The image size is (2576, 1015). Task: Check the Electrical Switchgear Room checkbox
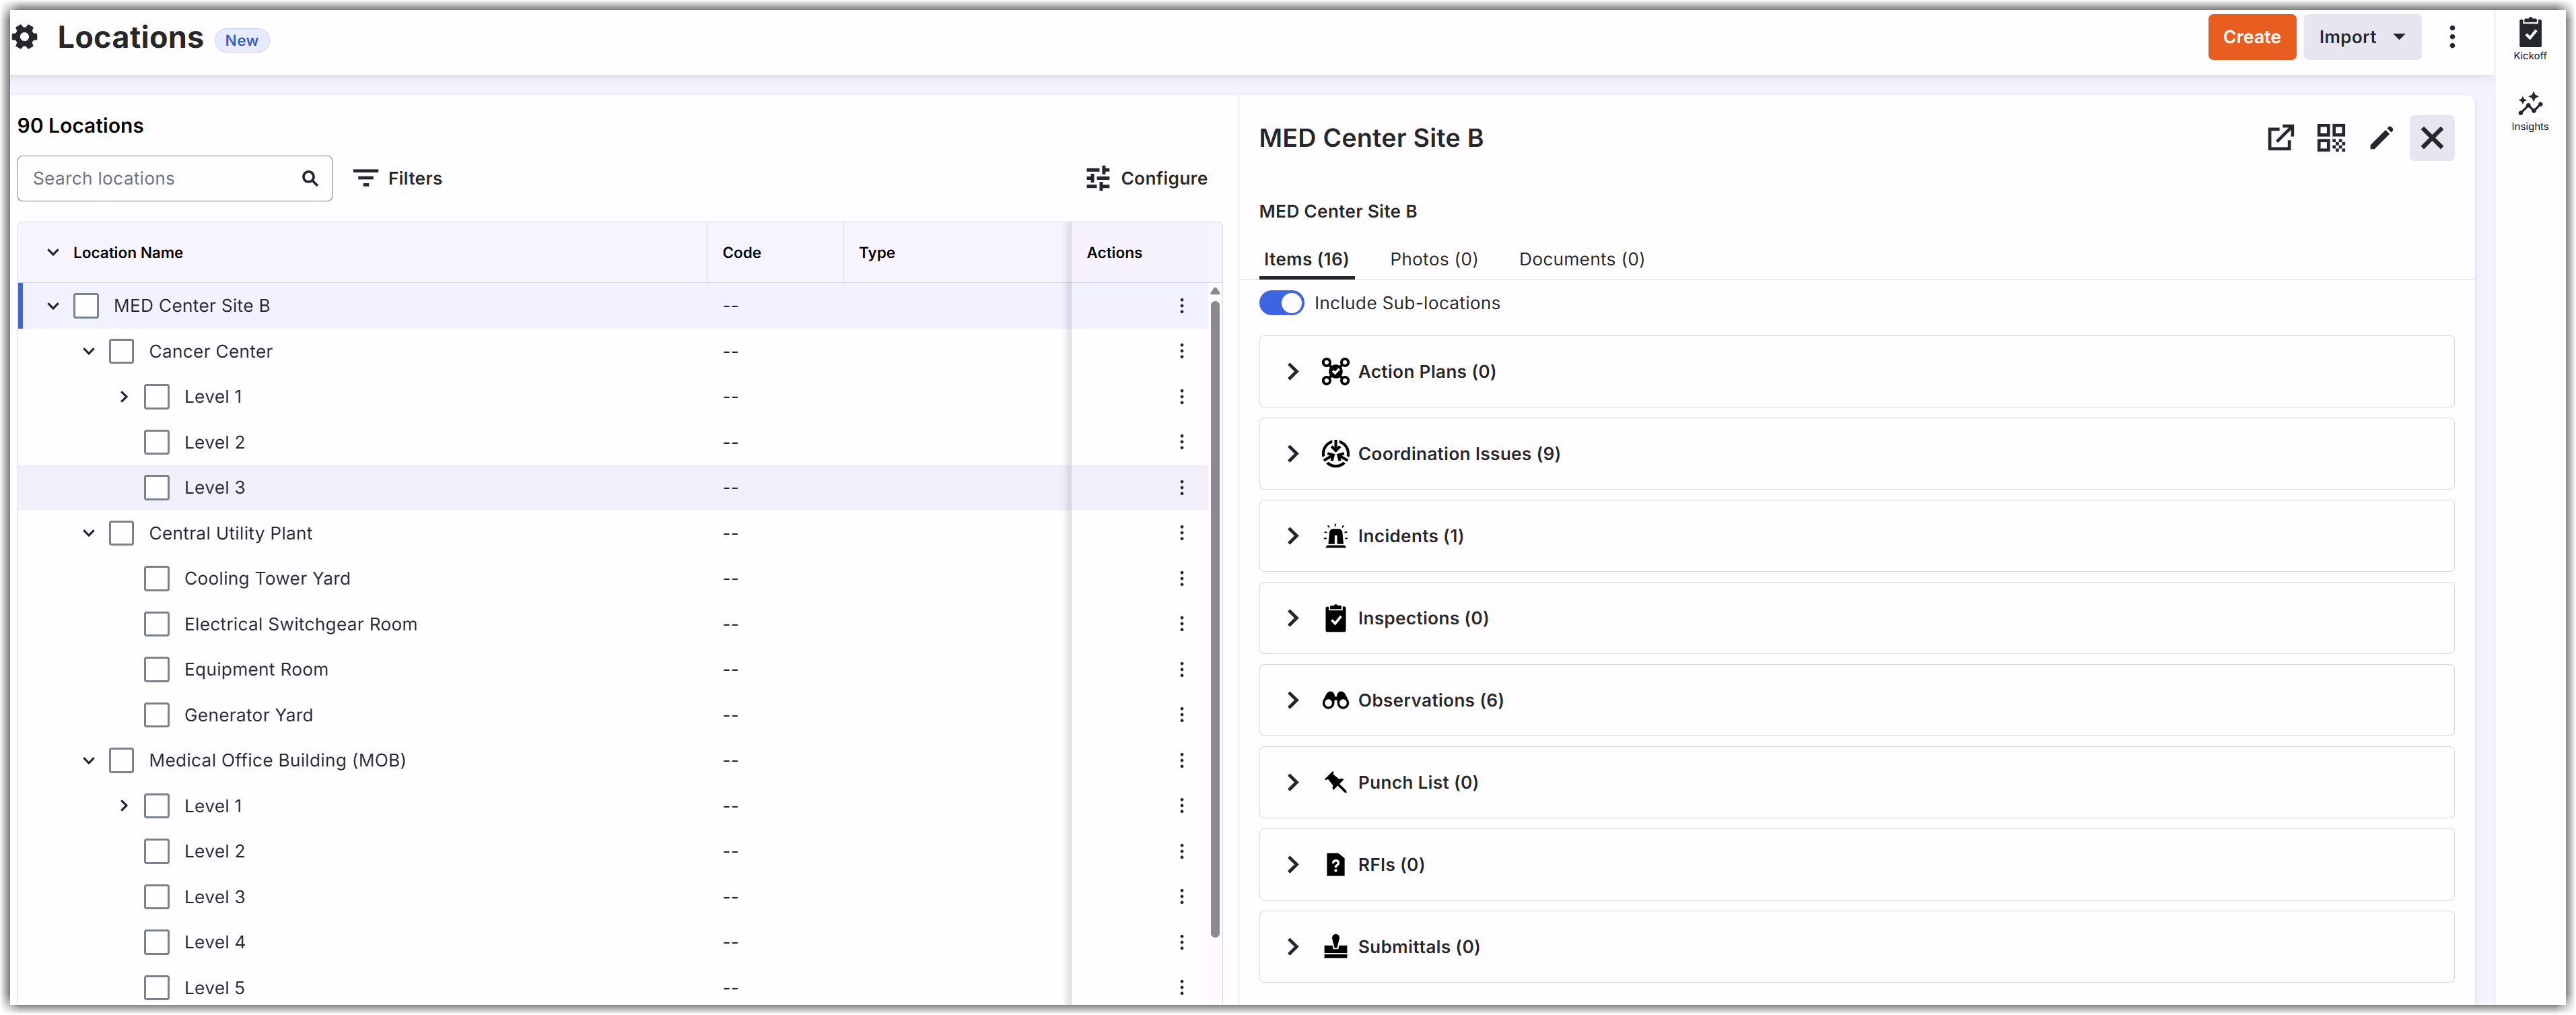(x=156, y=624)
